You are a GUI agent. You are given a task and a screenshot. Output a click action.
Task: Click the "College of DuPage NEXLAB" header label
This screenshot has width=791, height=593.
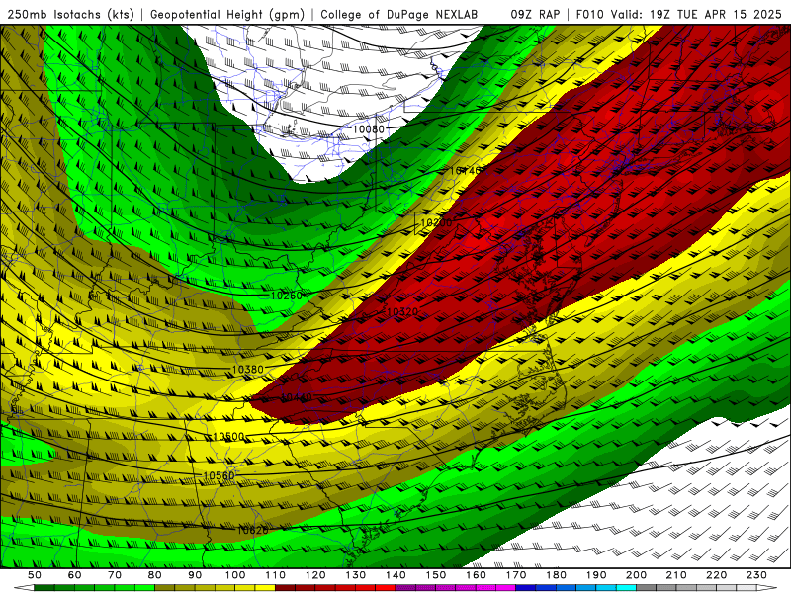pos(399,15)
